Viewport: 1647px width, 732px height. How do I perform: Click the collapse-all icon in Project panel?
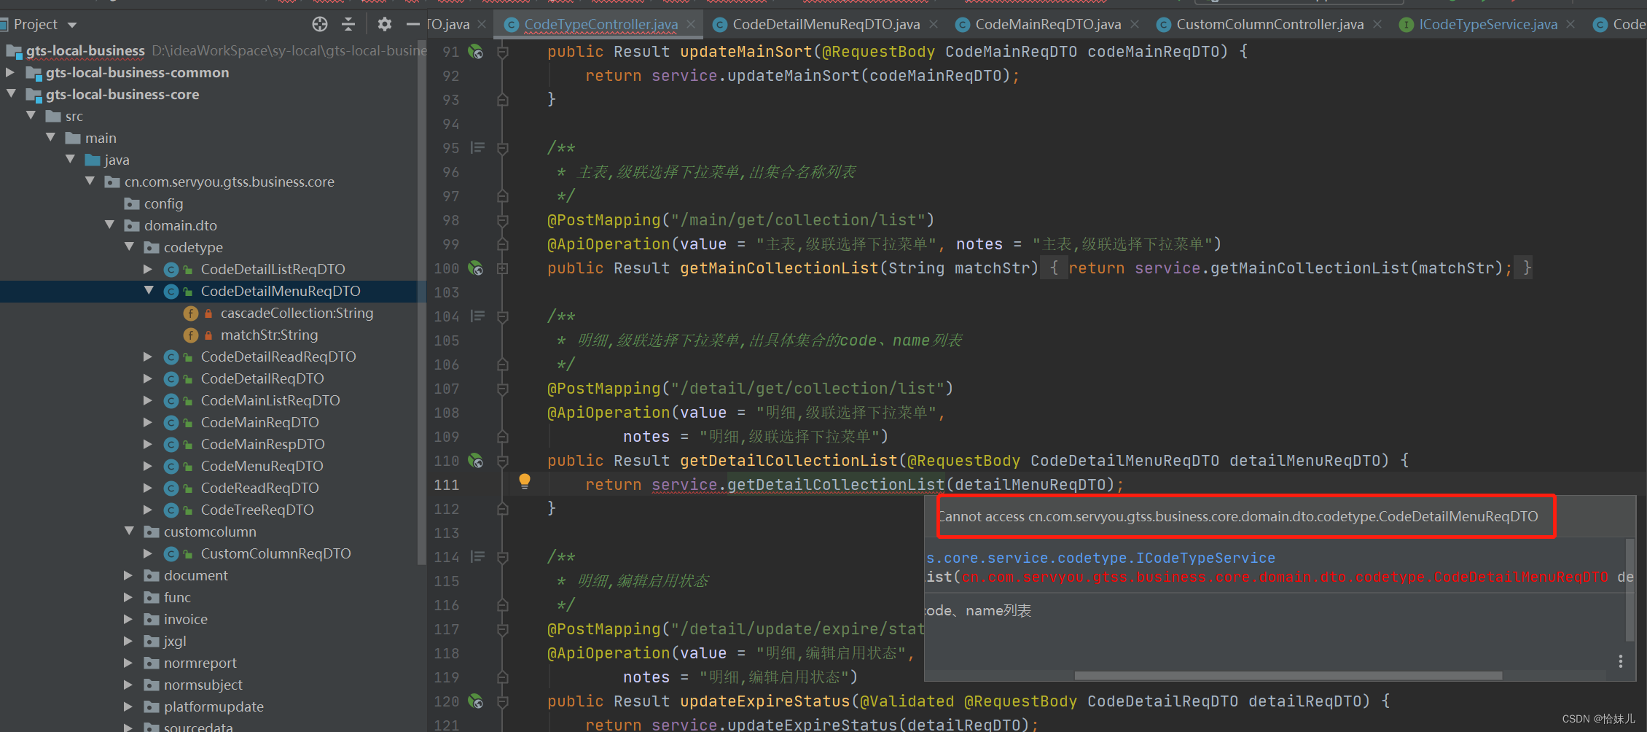point(348,24)
